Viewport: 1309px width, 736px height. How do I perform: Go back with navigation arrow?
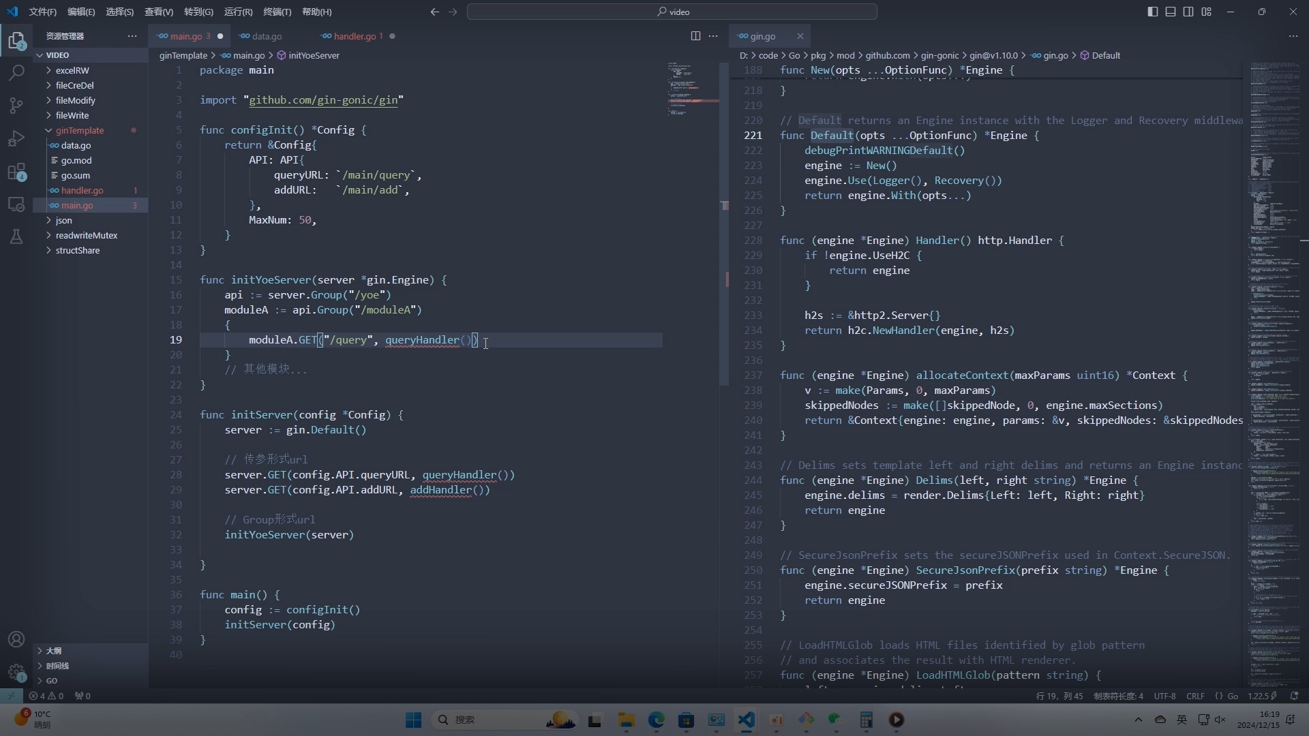434,12
